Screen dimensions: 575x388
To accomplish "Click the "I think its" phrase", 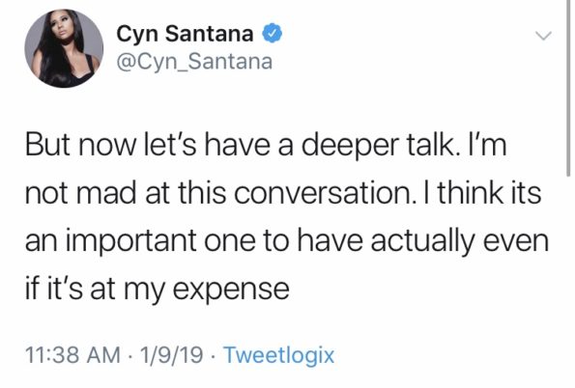I will point(482,193).
